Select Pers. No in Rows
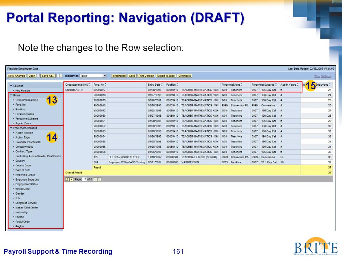Image resolution: width=342 pixels, height=257 pixels. [x=21, y=105]
